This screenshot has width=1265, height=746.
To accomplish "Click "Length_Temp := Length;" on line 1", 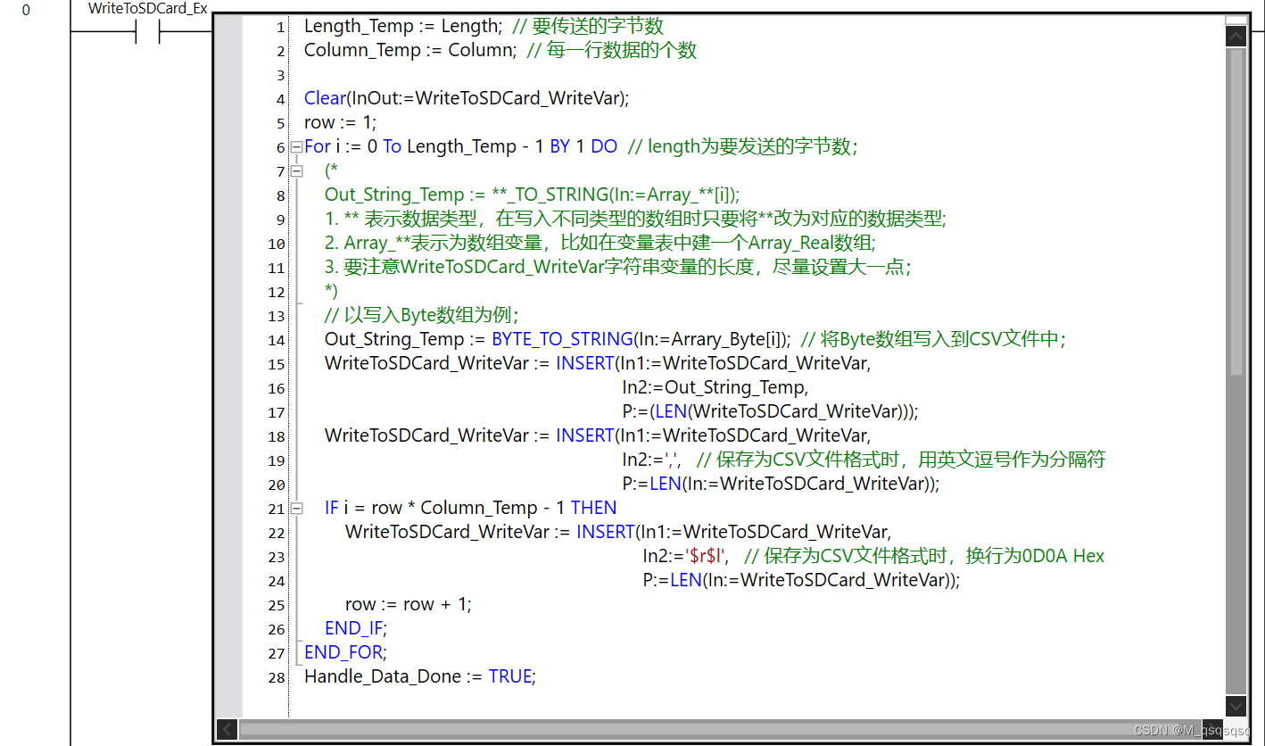I will coord(403,27).
